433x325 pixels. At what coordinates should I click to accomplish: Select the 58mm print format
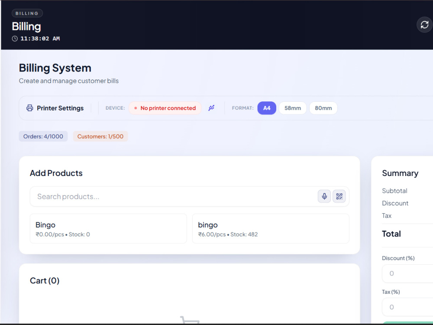(x=292, y=108)
